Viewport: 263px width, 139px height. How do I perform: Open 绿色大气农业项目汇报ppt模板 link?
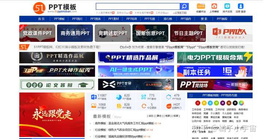pos(127,130)
